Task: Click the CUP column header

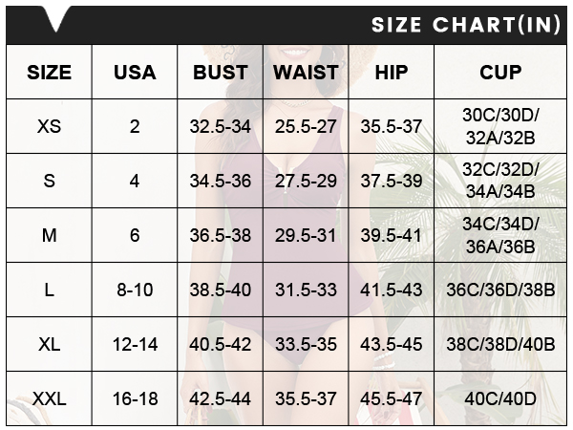Action: [x=500, y=73]
